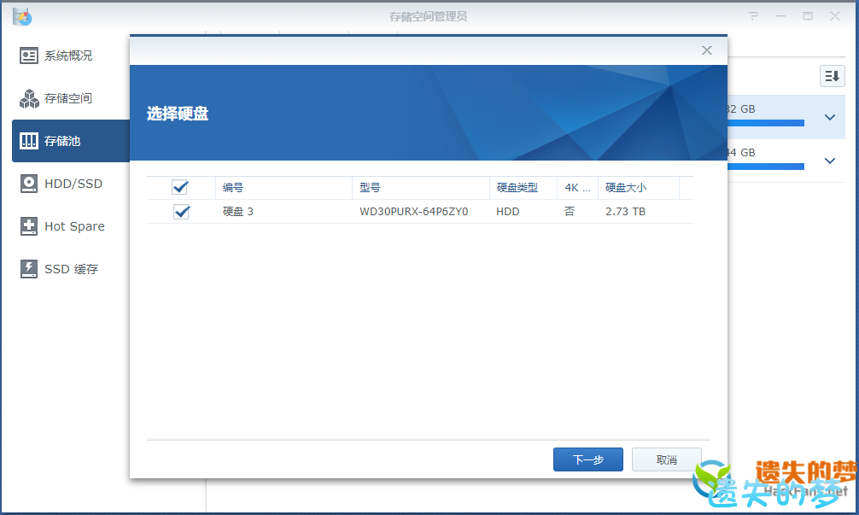
Task: Open the SSD 缓存 section
Action: 71,269
